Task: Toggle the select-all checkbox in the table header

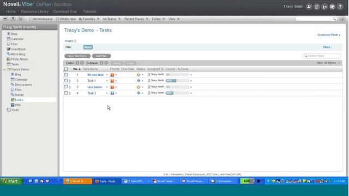Action: [66, 69]
